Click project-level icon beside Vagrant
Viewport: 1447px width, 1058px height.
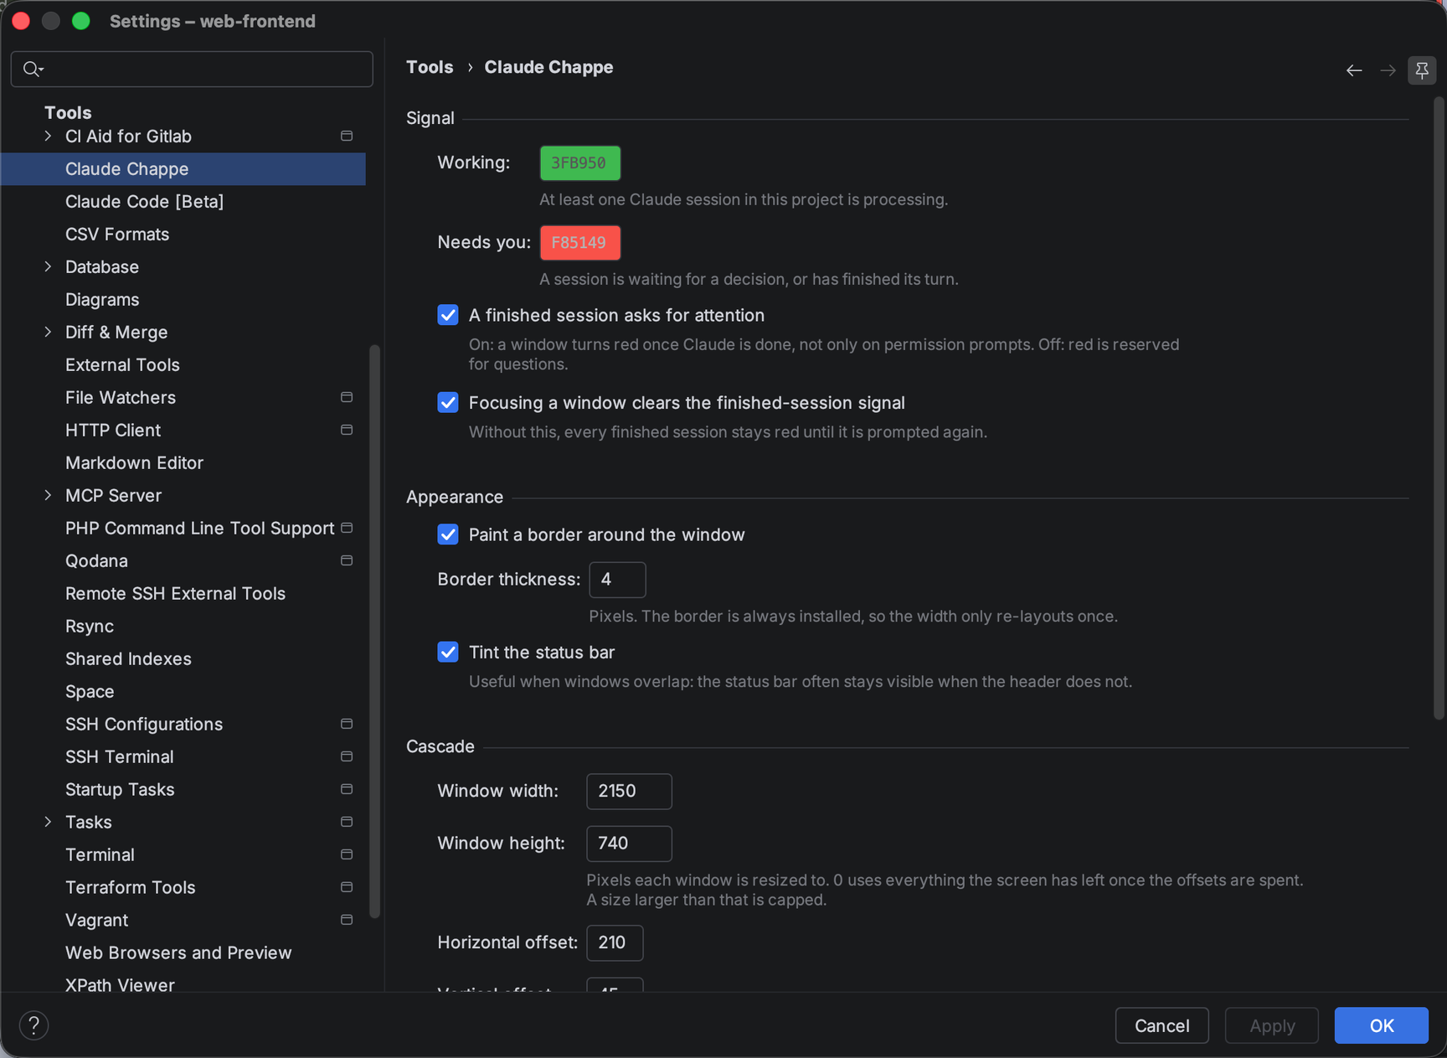(347, 920)
